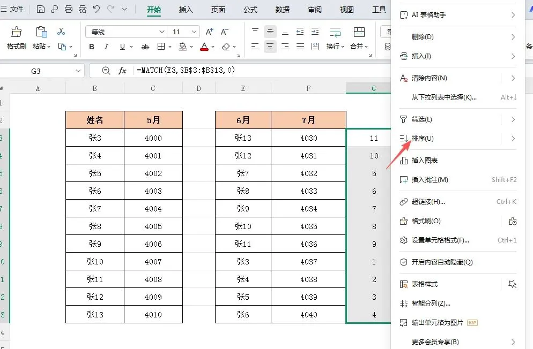The height and width of the screenshot is (349, 533).
Task: Toggle Italic formatting
Action: [x=106, y=47]
